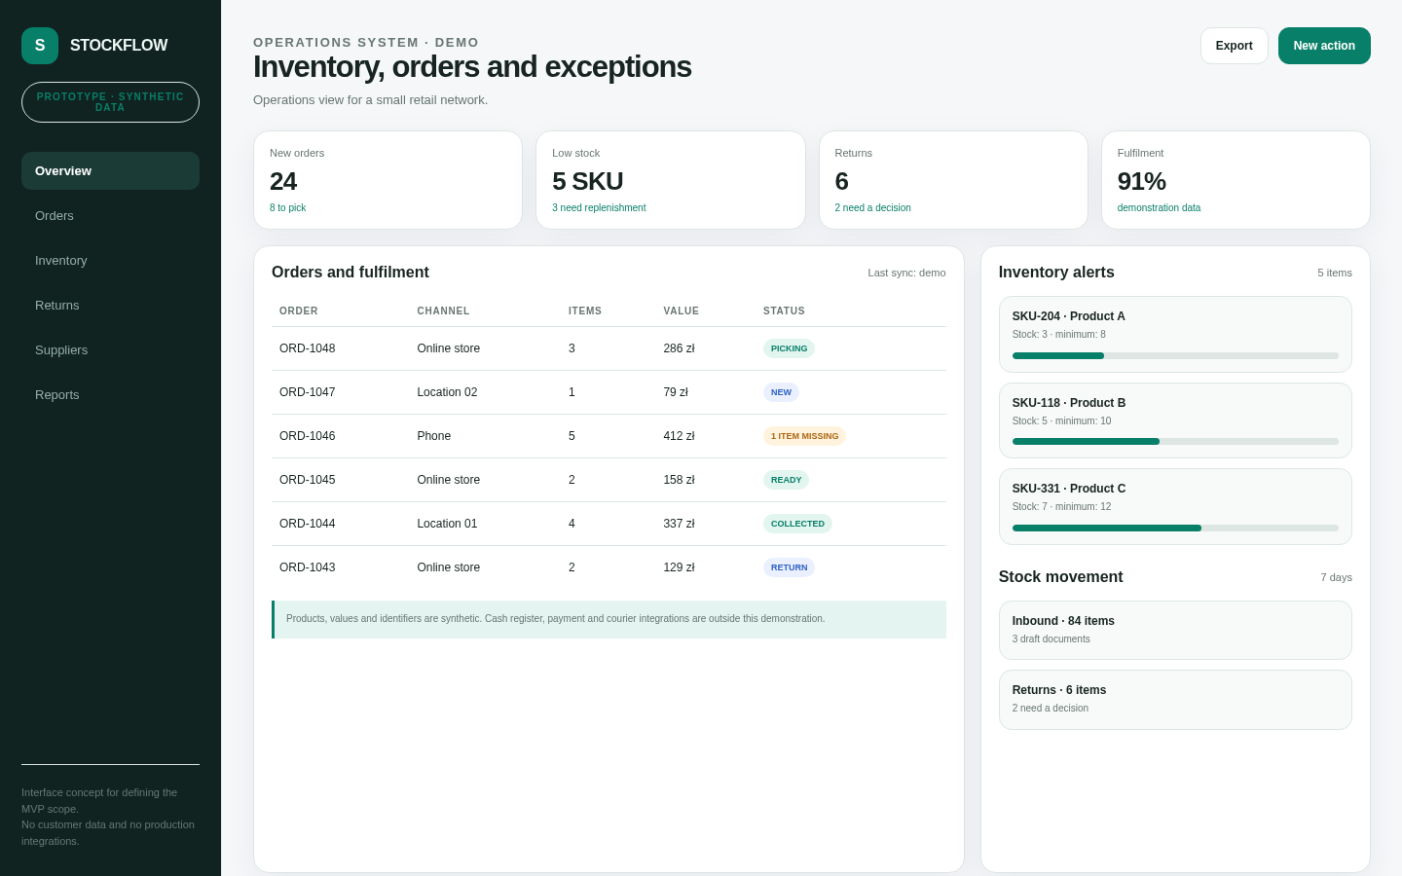Open the Suppliers sidebar page

[x=110, y=349]
